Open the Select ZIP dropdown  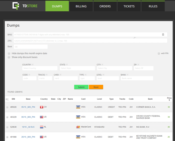coord(144,68)
